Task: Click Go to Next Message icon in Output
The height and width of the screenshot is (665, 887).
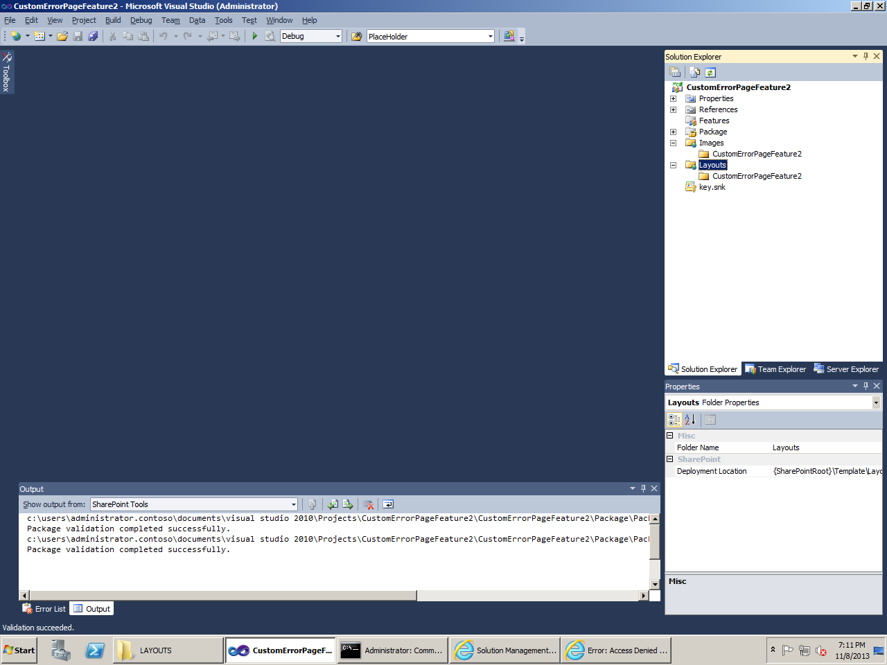Action: 348,504
